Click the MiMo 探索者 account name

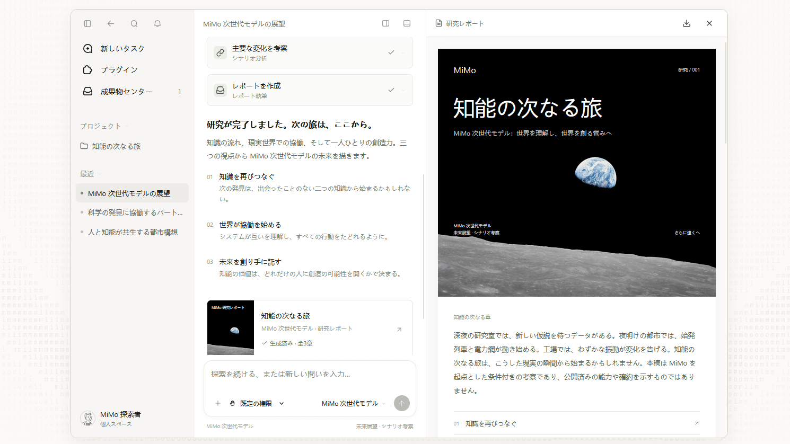coord(120,414)
